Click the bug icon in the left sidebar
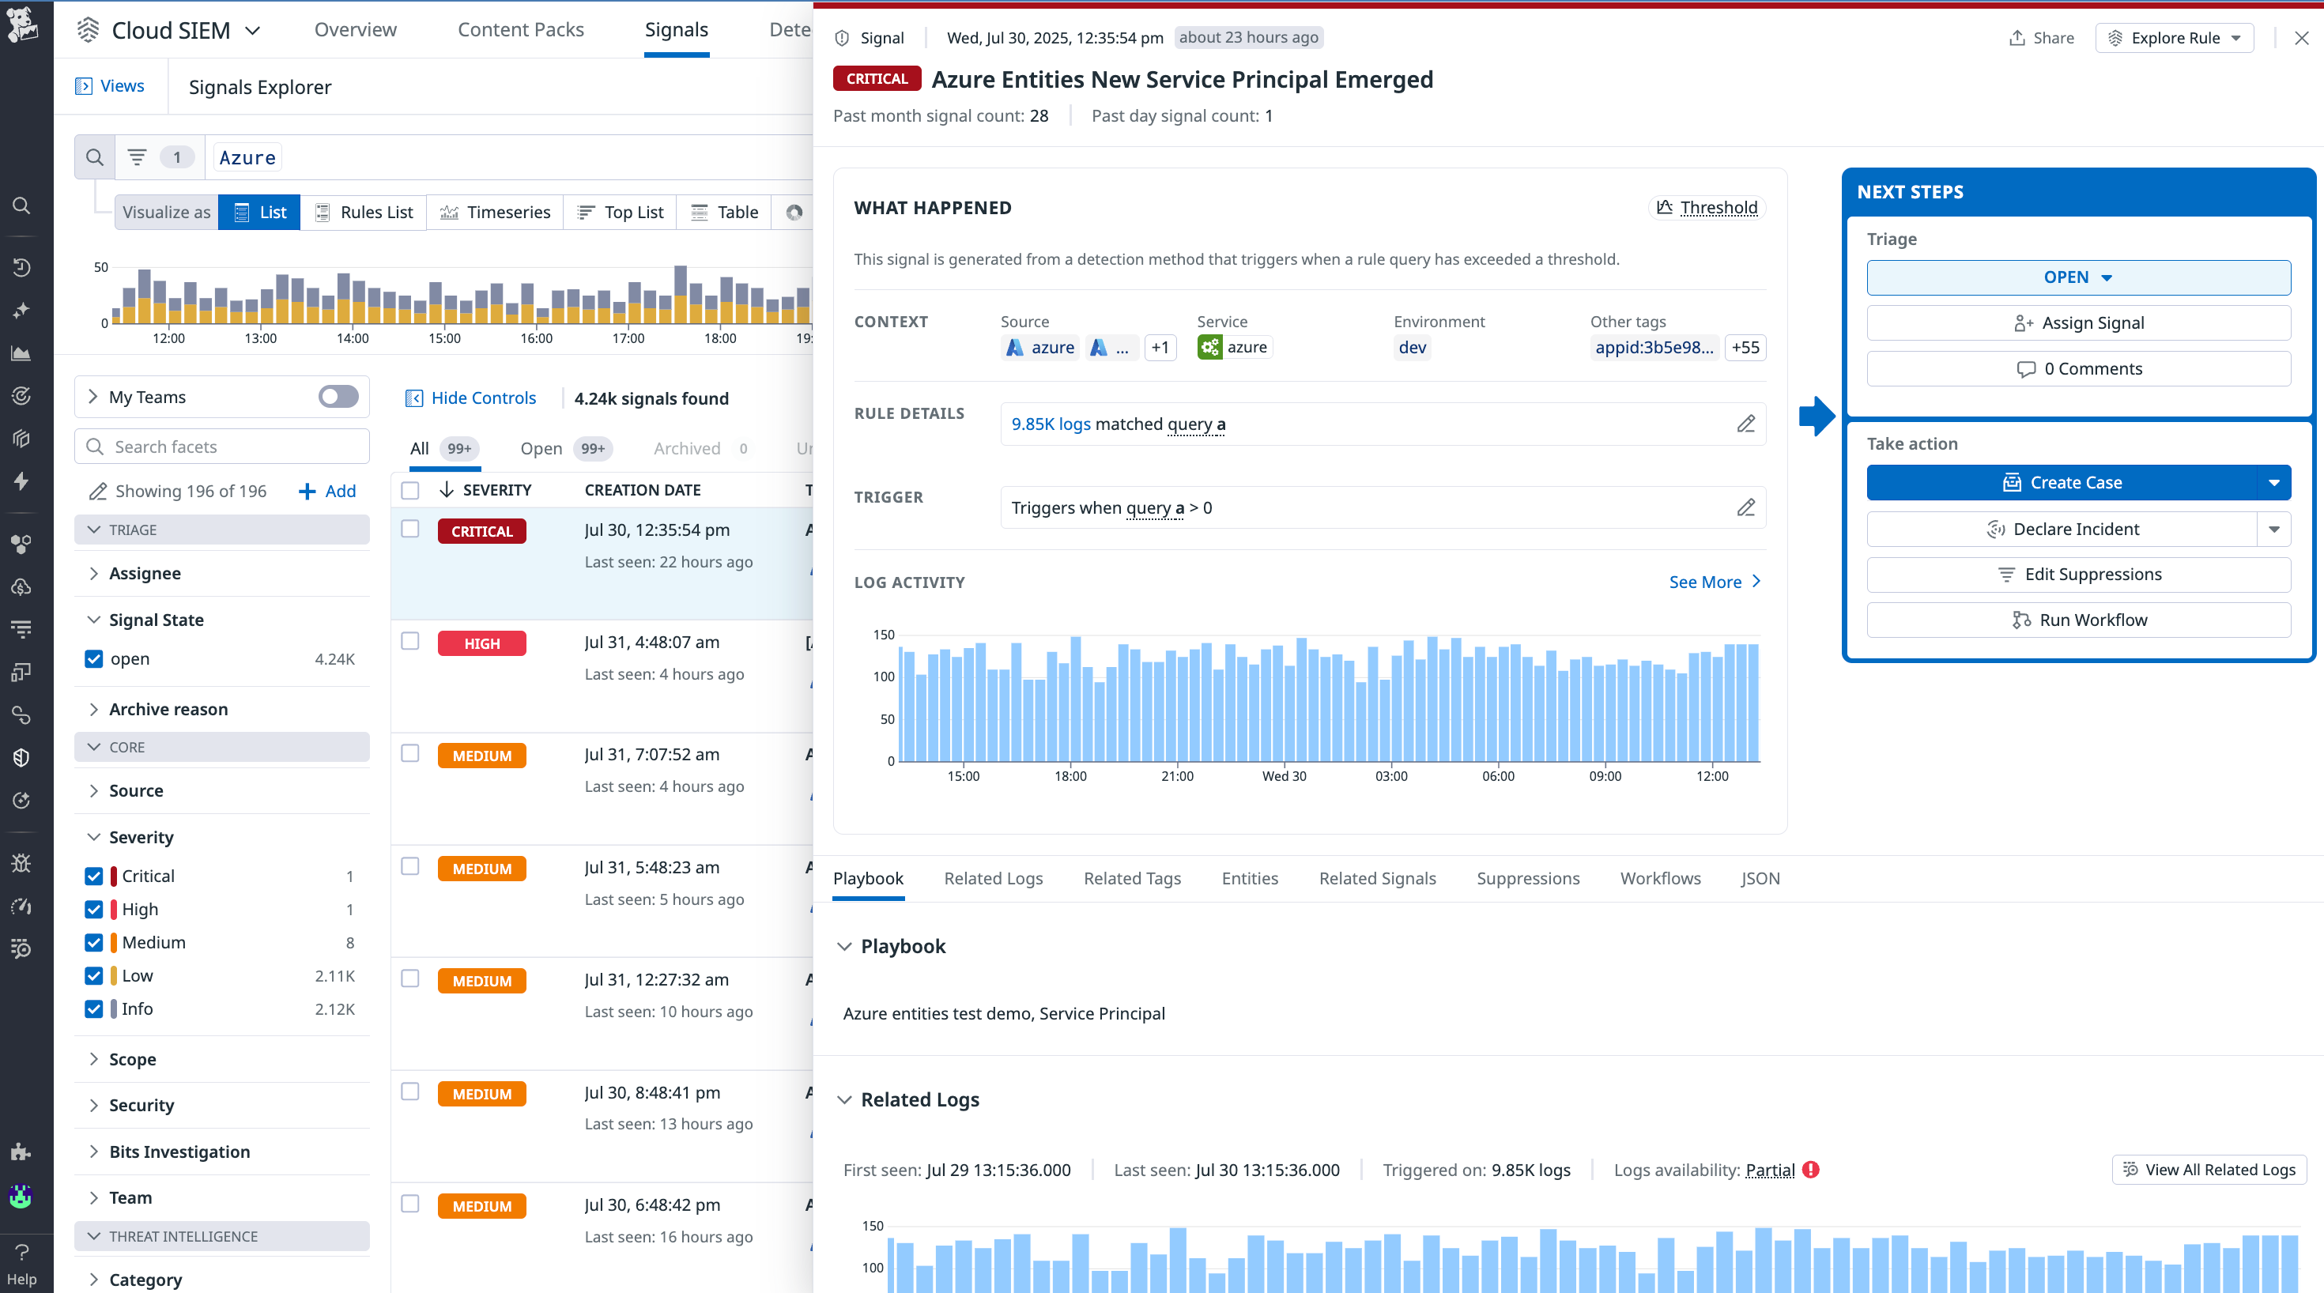2324x1293 pixels. pos(21,864)
